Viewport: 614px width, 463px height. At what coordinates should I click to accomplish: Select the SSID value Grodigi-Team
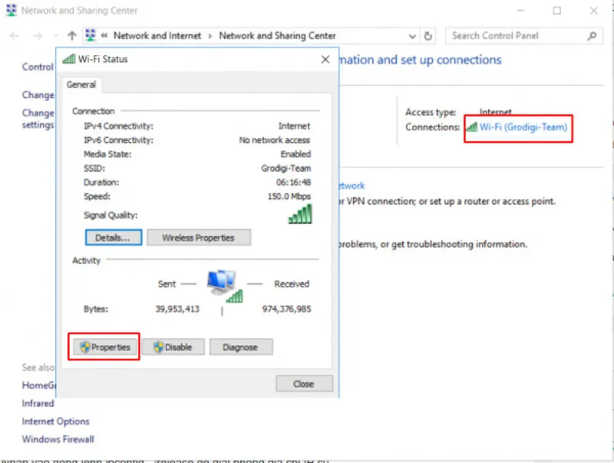[286, 168]
